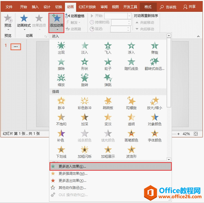Go to the 切换 ribbon tab
204x203 pixels.
click(x=59, y=7)
